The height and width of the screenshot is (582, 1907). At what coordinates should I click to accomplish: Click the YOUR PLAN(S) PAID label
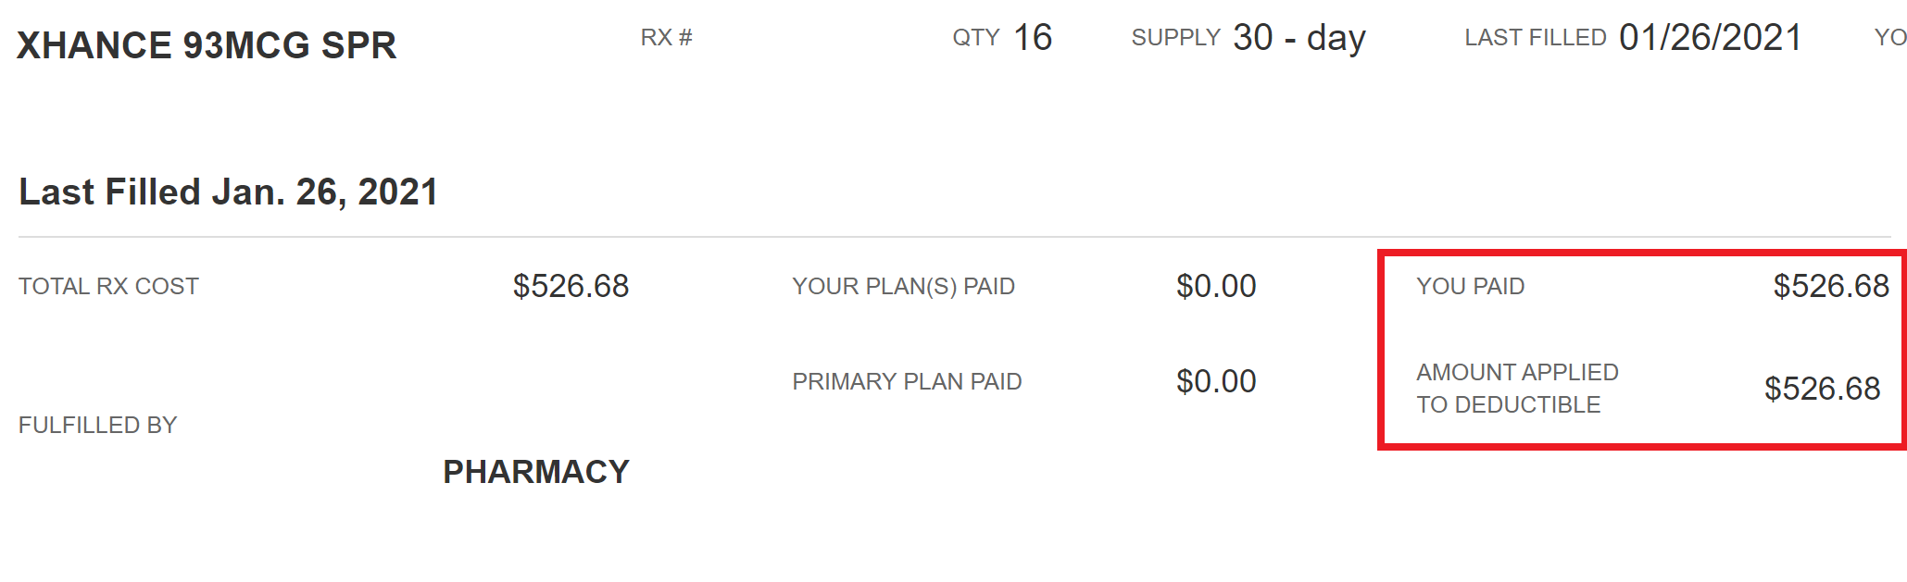pos(904,287)
